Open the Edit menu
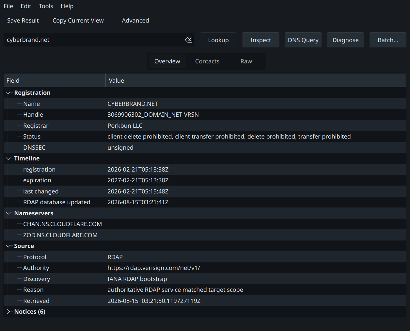This screenshot has height=331, width=410. click(x=26, y=6)
